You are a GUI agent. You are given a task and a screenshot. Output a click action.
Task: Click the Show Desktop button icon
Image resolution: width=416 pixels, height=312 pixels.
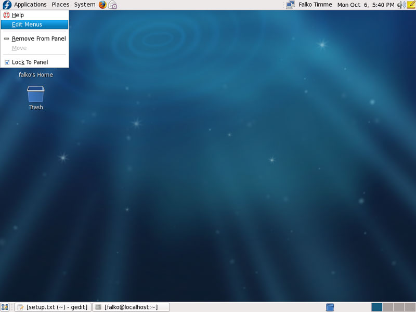click(5, 307)
